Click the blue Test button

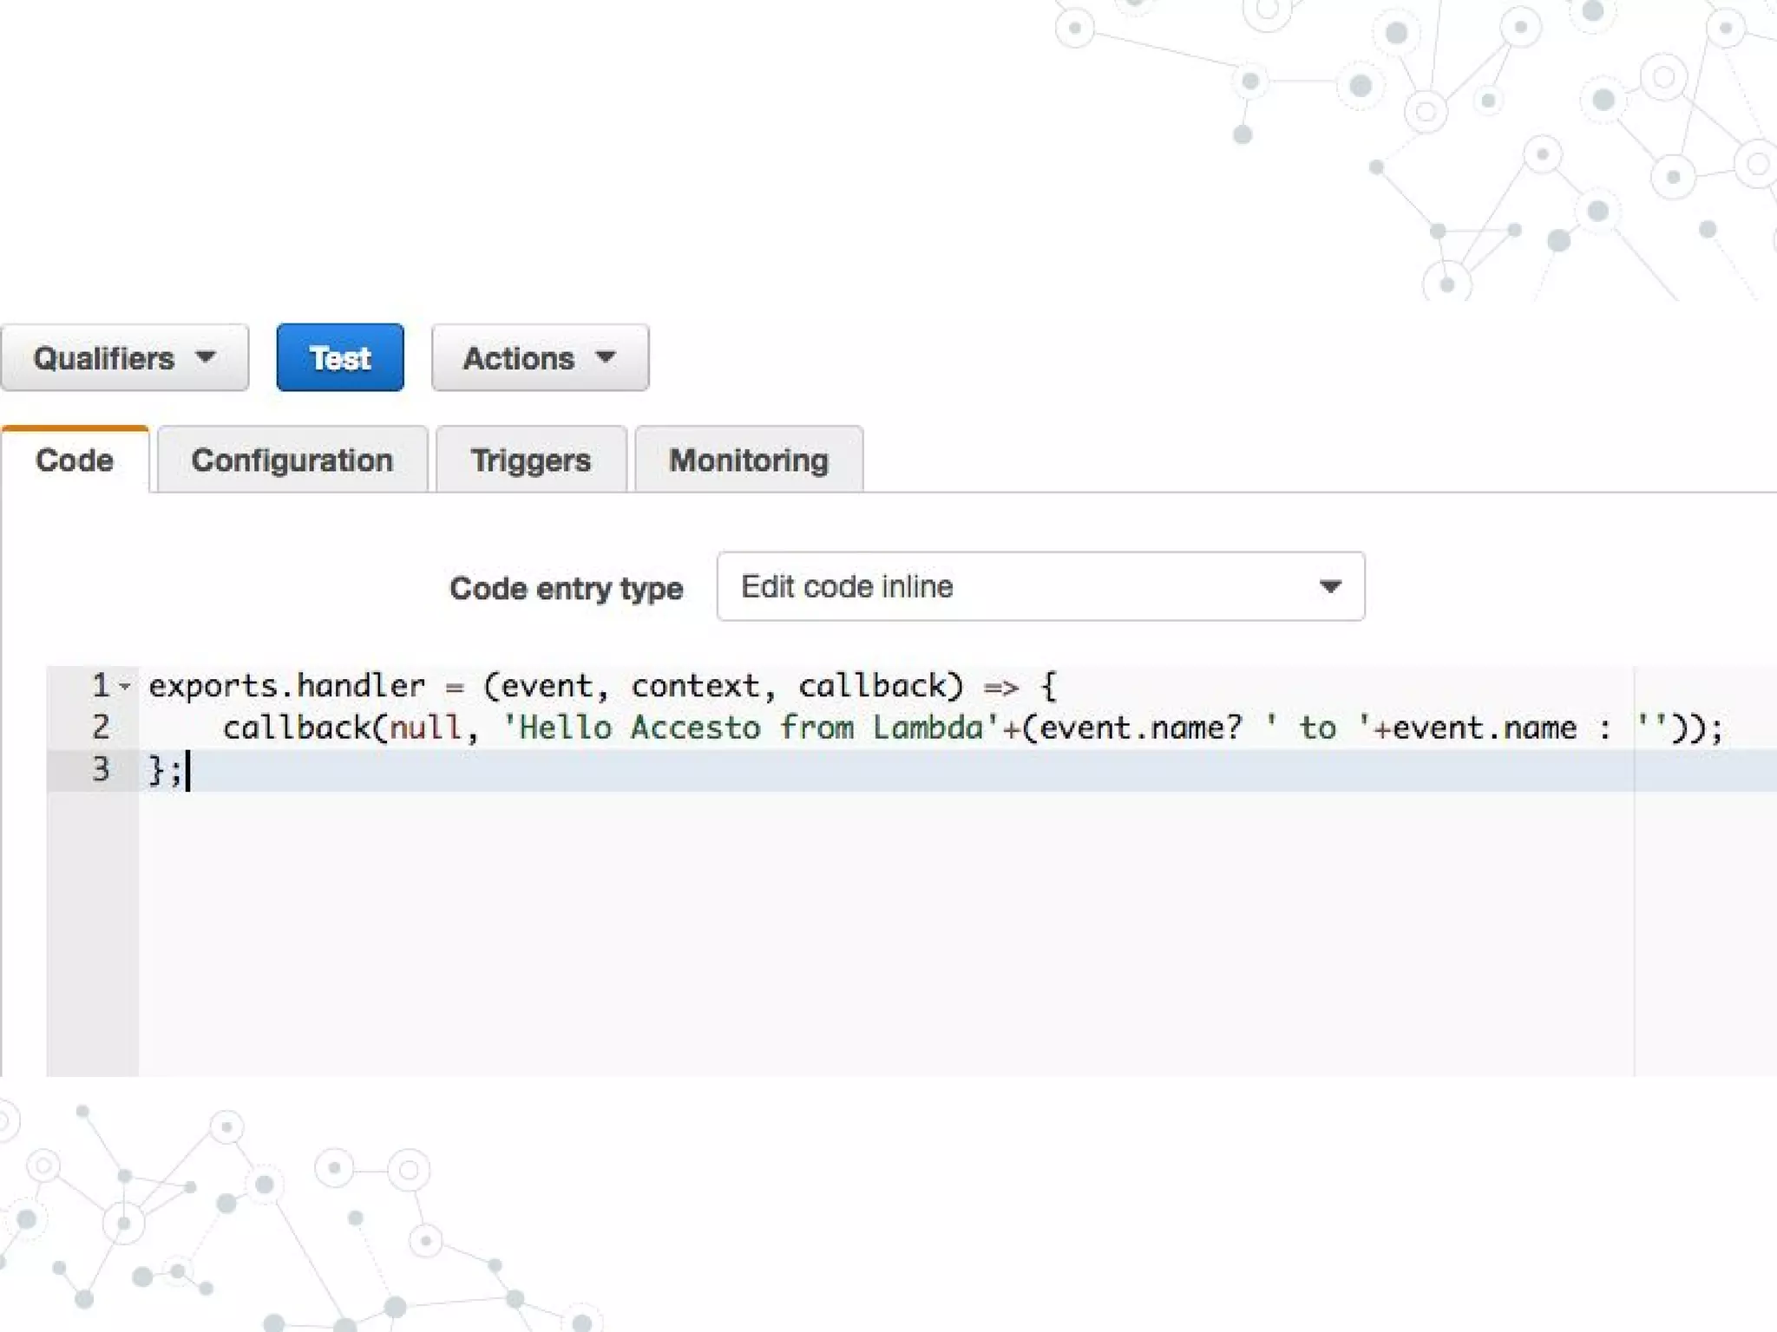[x=340, y=358]
